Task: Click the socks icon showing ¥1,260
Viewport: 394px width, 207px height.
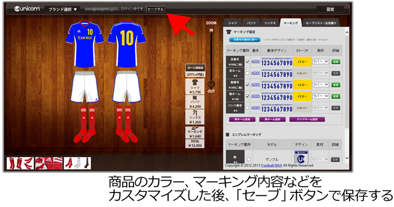Action: (195, 113)
